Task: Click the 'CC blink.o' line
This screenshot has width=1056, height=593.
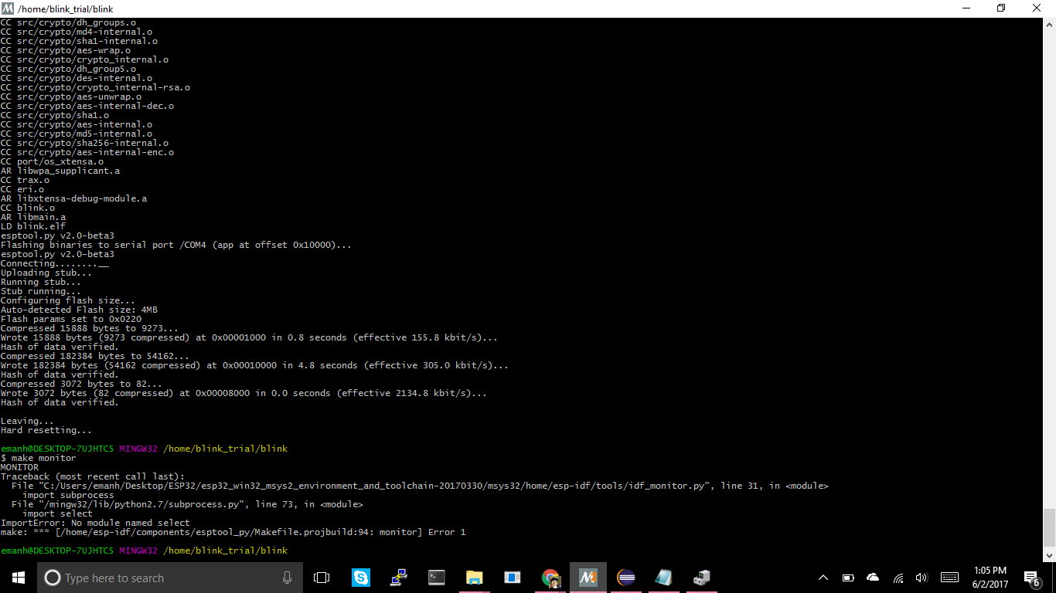Action: (x=28, y=208)
